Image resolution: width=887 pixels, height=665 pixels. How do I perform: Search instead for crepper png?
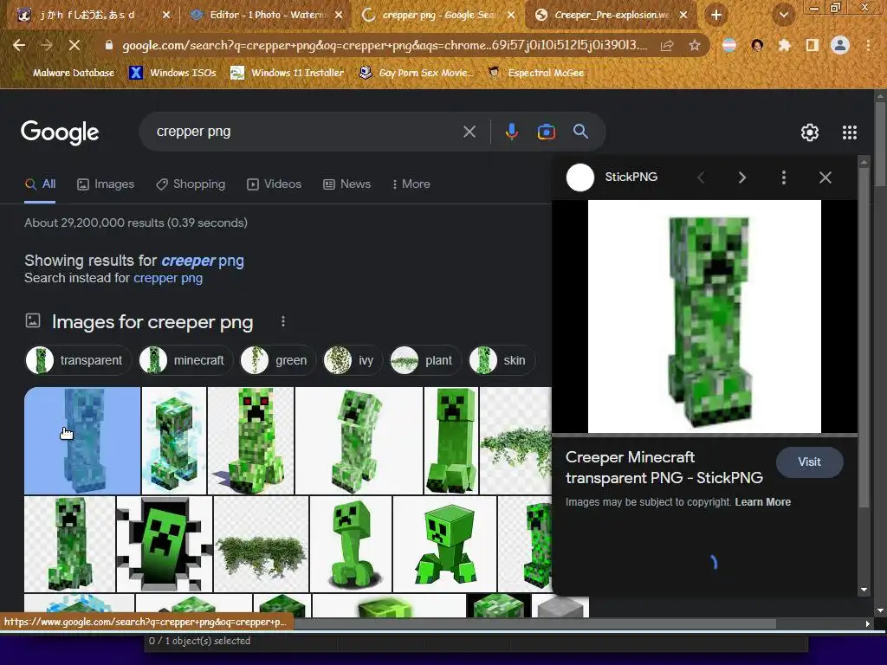[168, 278]
